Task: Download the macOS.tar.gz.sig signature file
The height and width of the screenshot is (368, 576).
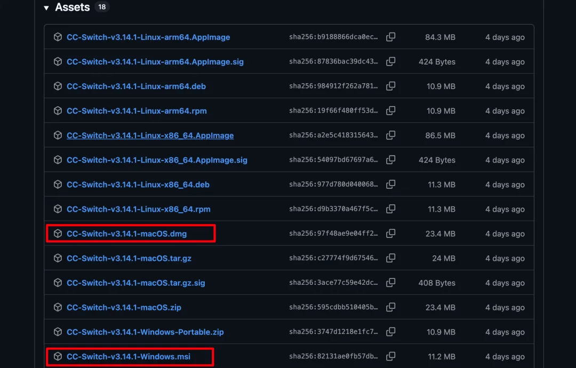Action: point(135,283)
